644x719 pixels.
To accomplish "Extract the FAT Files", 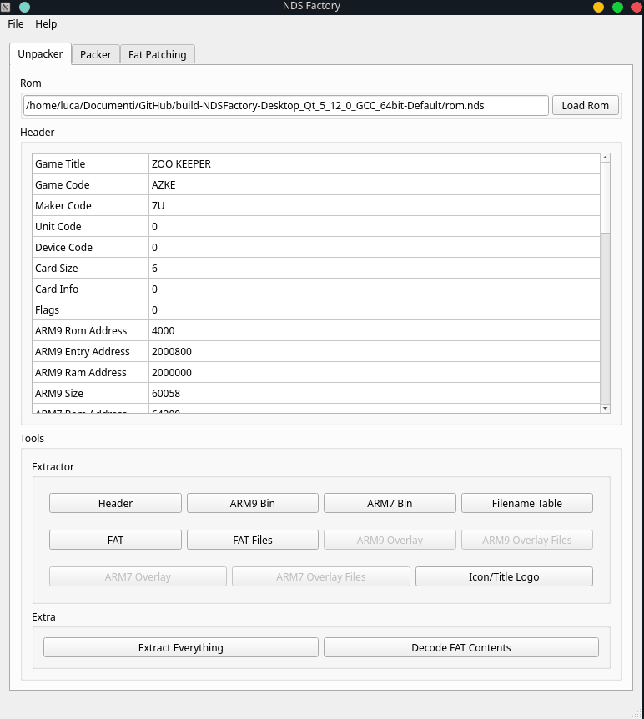I will 252,540.
